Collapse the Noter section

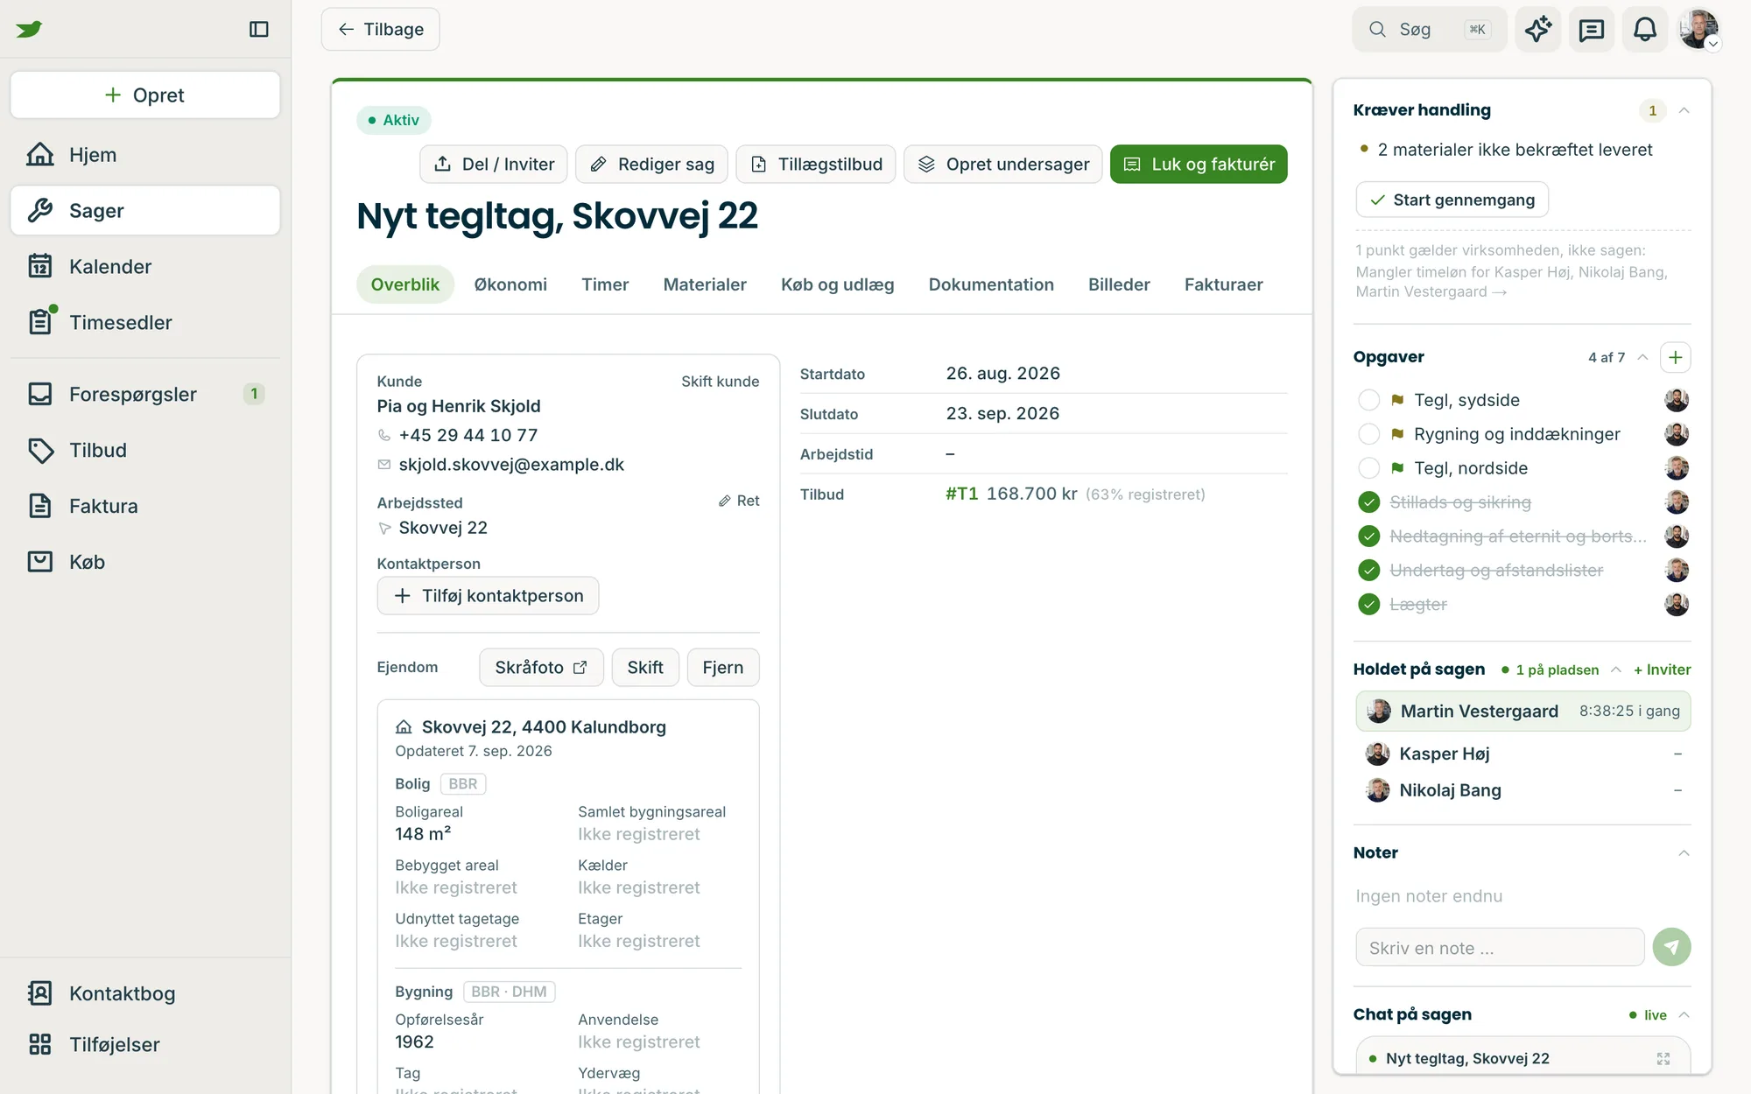click(x=1684, y=853)
